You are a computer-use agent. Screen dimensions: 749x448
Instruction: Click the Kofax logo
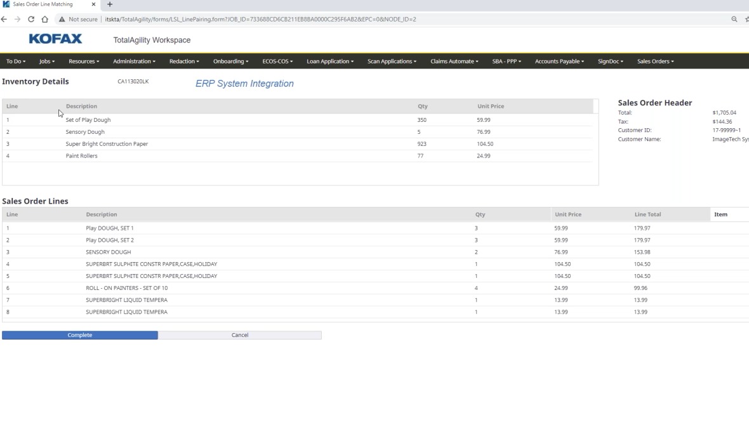coord(55,39)
